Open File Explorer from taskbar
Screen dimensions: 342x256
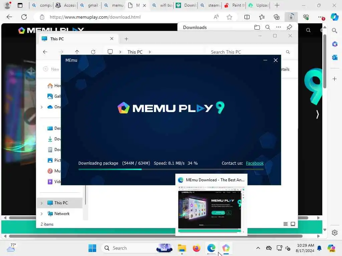(x=182, y=248)
